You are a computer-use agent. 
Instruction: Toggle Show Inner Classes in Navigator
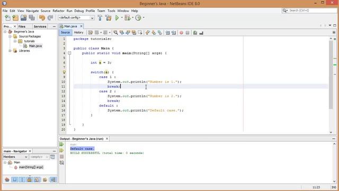[x=37, y=179]
